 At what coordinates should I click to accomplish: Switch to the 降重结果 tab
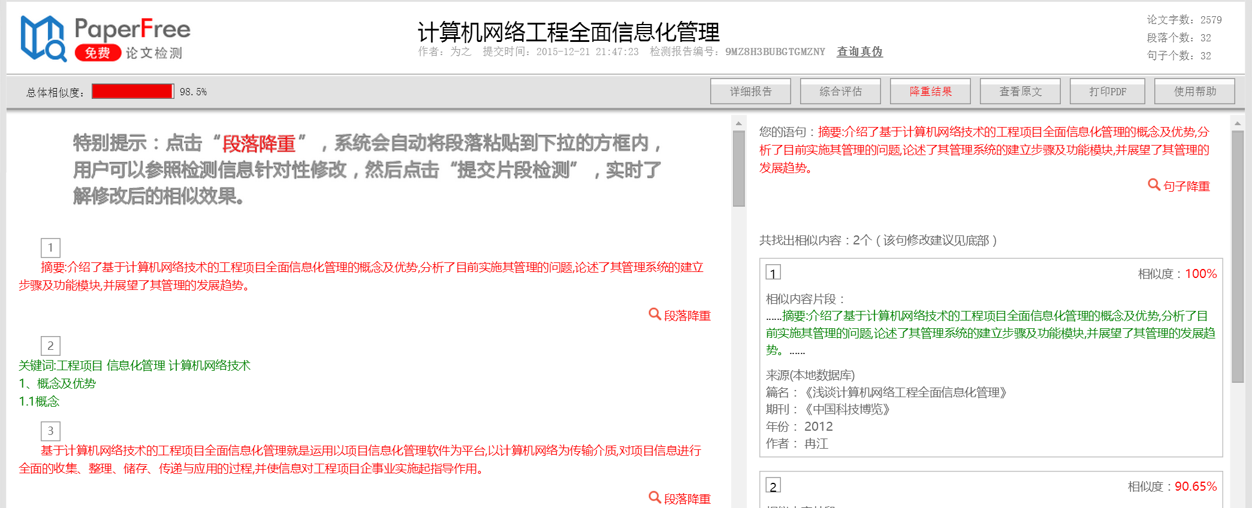coord(930,91)
